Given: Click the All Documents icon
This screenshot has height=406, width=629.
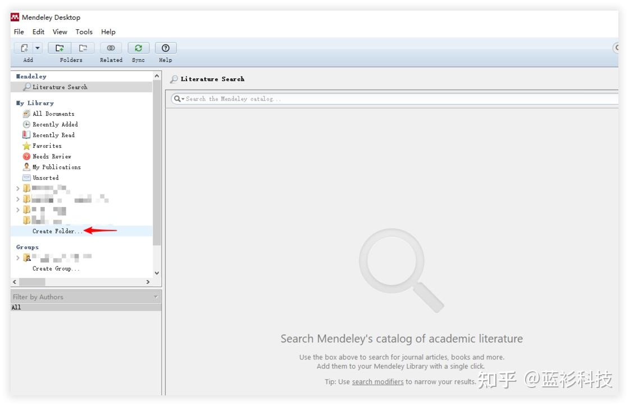Looking at the screenshot, I should coord(26,114).
